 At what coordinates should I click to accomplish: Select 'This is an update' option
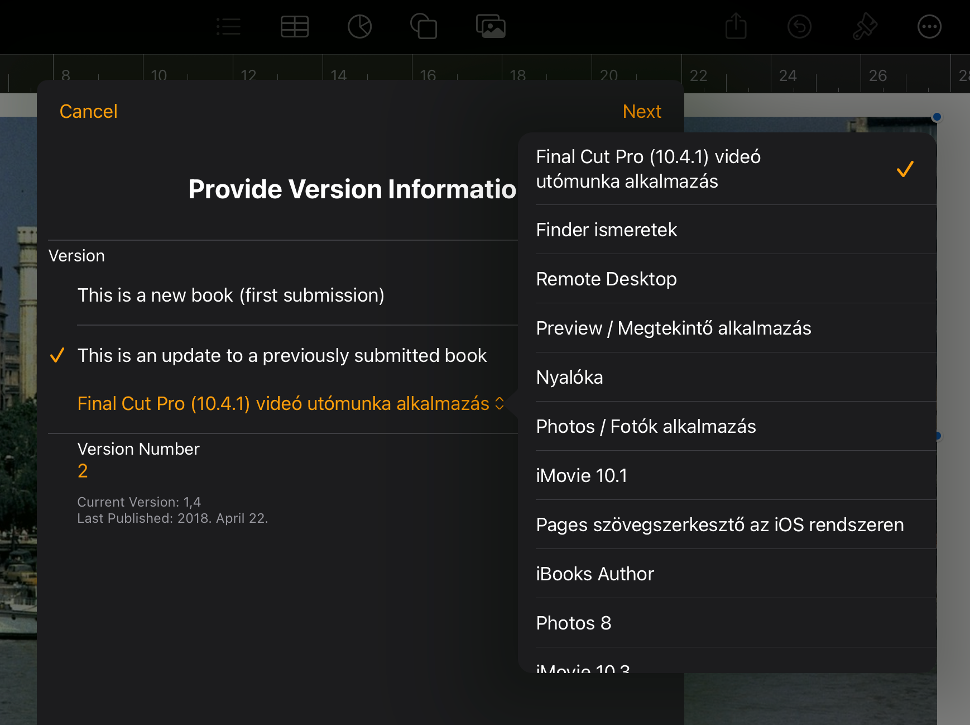pyautogui.click(x=283, y=355)
